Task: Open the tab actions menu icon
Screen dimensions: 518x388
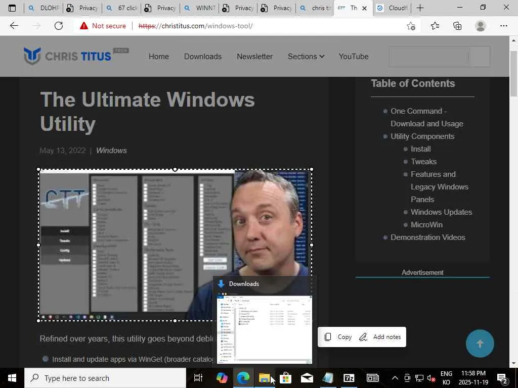Action: point(12,8)
